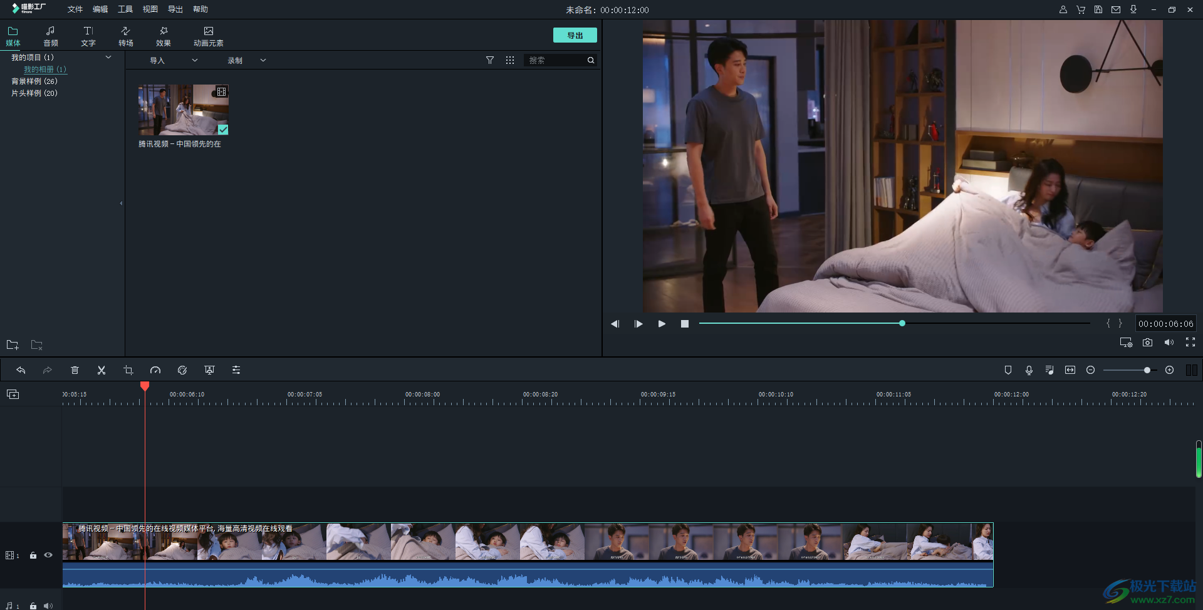Click the add new folder icon
This screenshot has height=610, width=1203.
coord(13,345)
